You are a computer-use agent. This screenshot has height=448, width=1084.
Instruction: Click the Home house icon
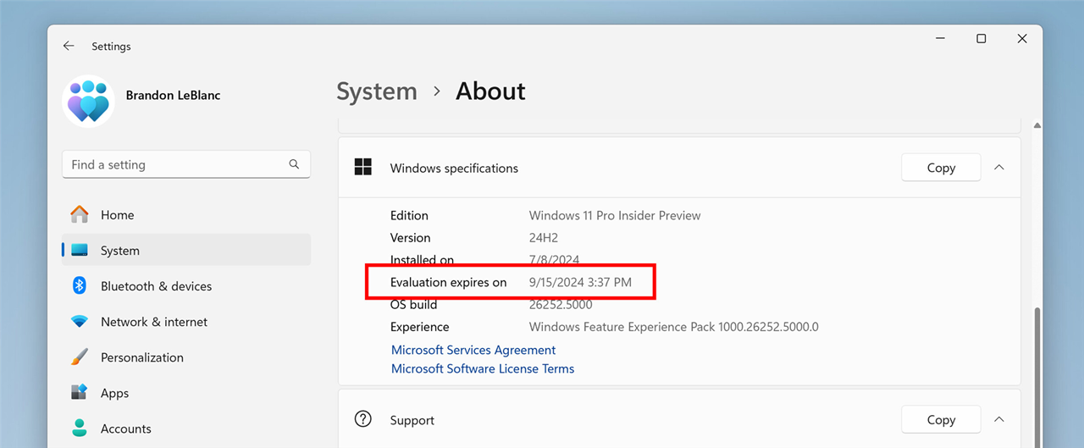tap(80, 214)
